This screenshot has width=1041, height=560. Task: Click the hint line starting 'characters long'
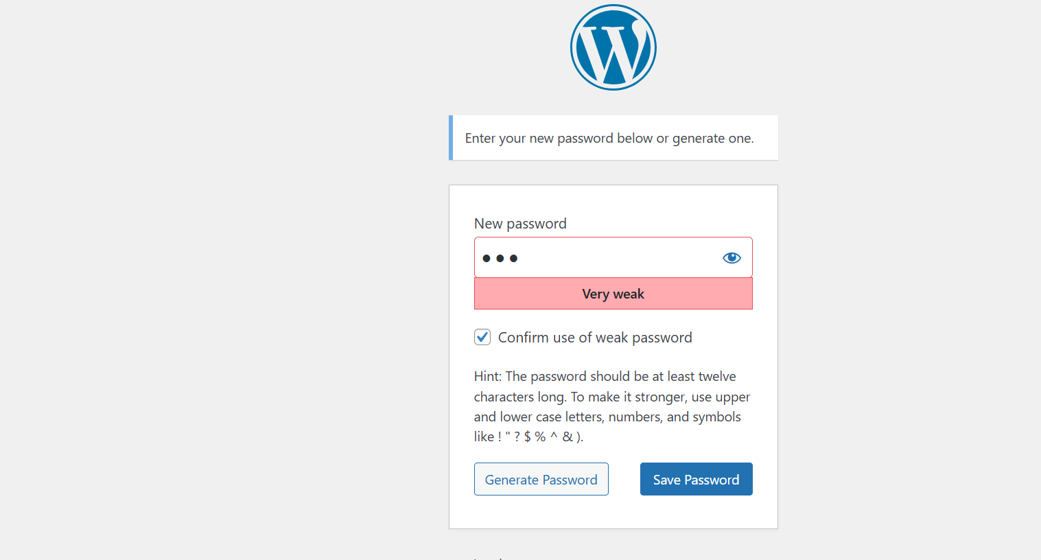[611, 397]
